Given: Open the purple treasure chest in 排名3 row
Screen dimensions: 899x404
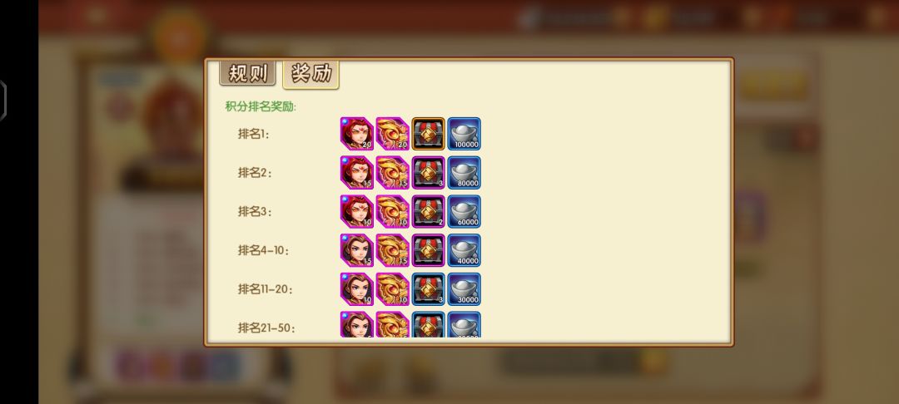Looking at the screenshot, I should pyautogui.click(x=429, y=212).
